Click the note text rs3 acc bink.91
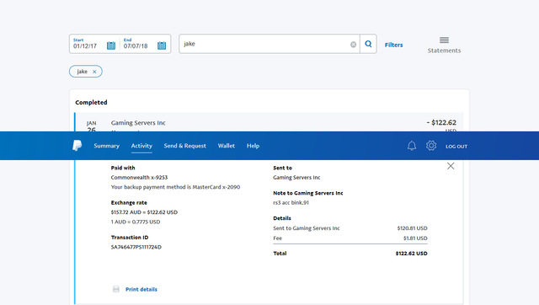The width and height of the screenshot is (539, 305). click(291, 202)
